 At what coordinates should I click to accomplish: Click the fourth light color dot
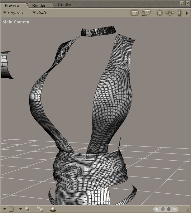pos(175,209)
